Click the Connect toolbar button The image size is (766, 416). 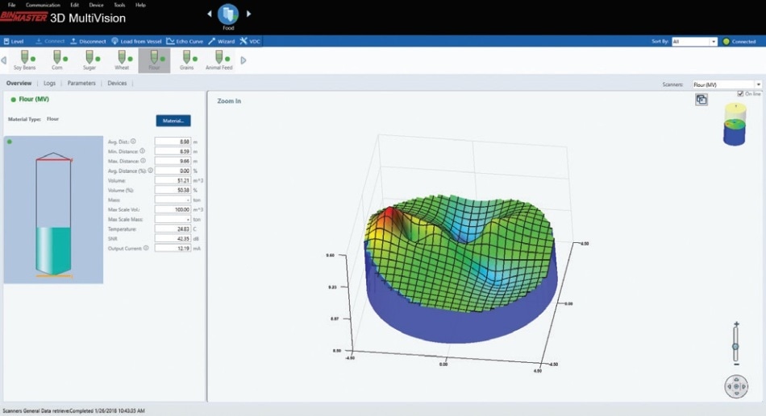pyautogui.click(x=50, y=42)
